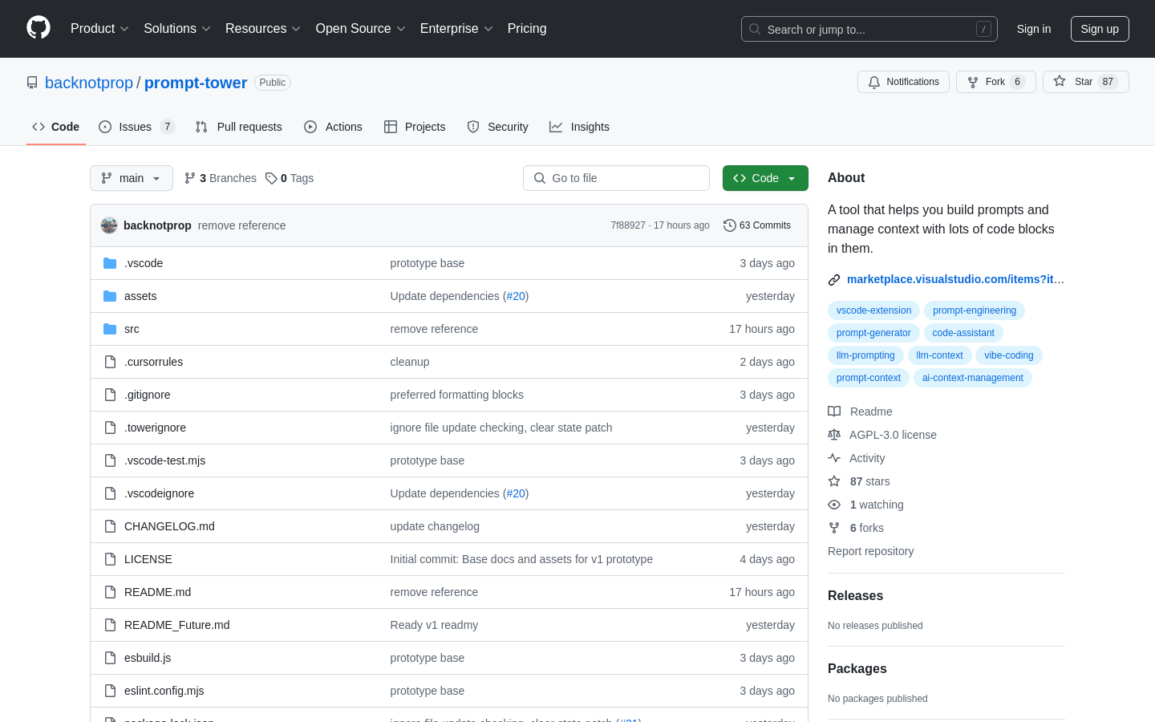Expand the Open Source menu
The height and width of the screenshot is (722, 1155).
point(361,28)
